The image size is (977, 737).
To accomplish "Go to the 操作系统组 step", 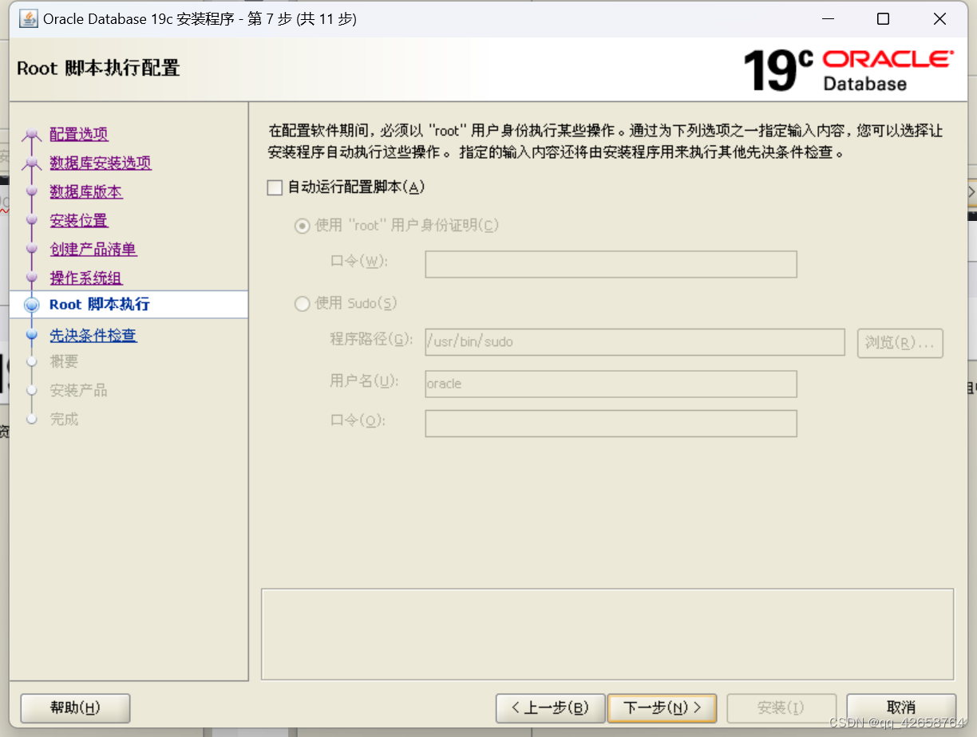I will coord(86,278).
